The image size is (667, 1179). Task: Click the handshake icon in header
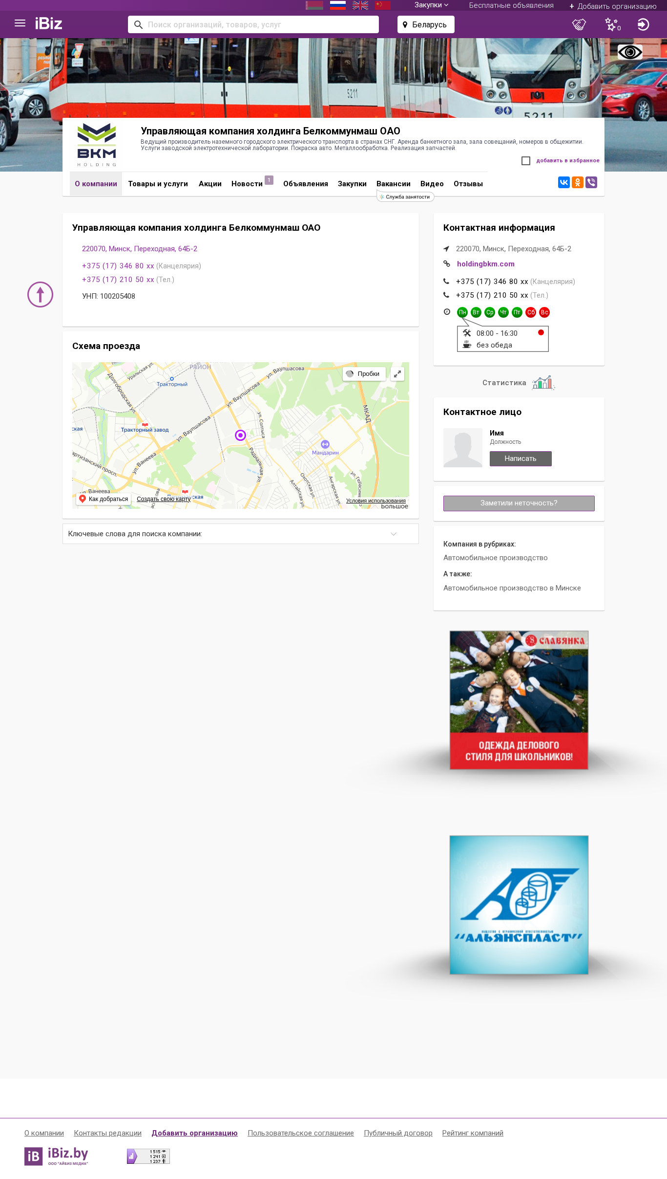click(x=579, y=24)
